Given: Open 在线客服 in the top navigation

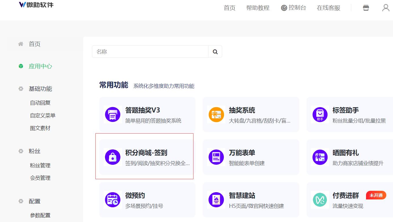Looking at the screenshot, I should 329,8.
